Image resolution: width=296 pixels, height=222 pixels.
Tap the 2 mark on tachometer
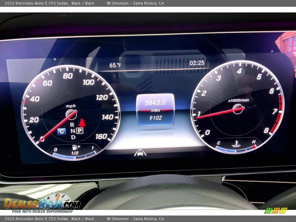[x=204, y=93]
